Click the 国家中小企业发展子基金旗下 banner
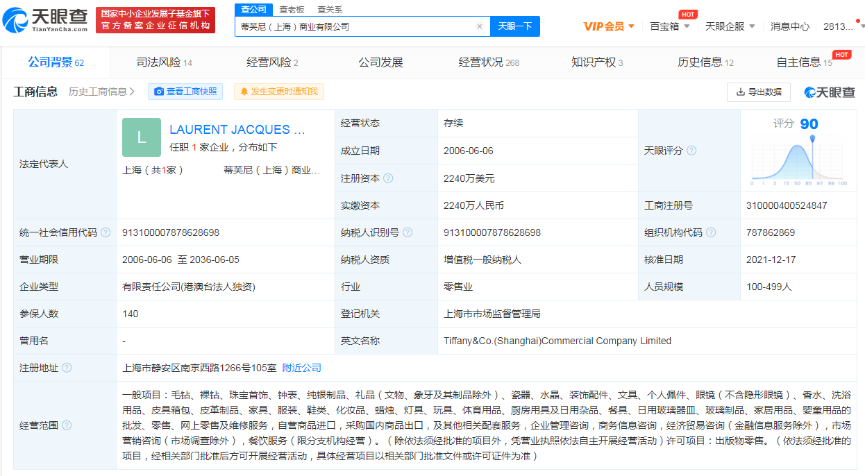 (156, 20)
